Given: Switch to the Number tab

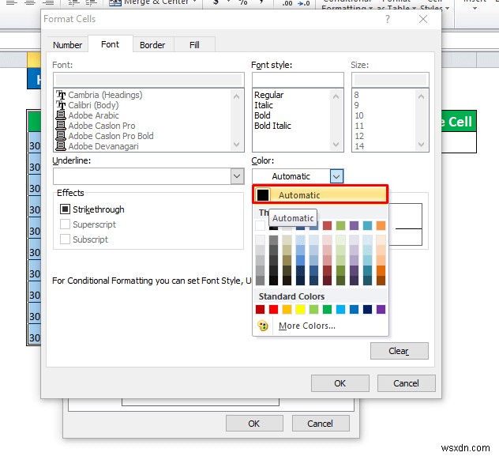Looking at the screenshot, I should point(67,45).
